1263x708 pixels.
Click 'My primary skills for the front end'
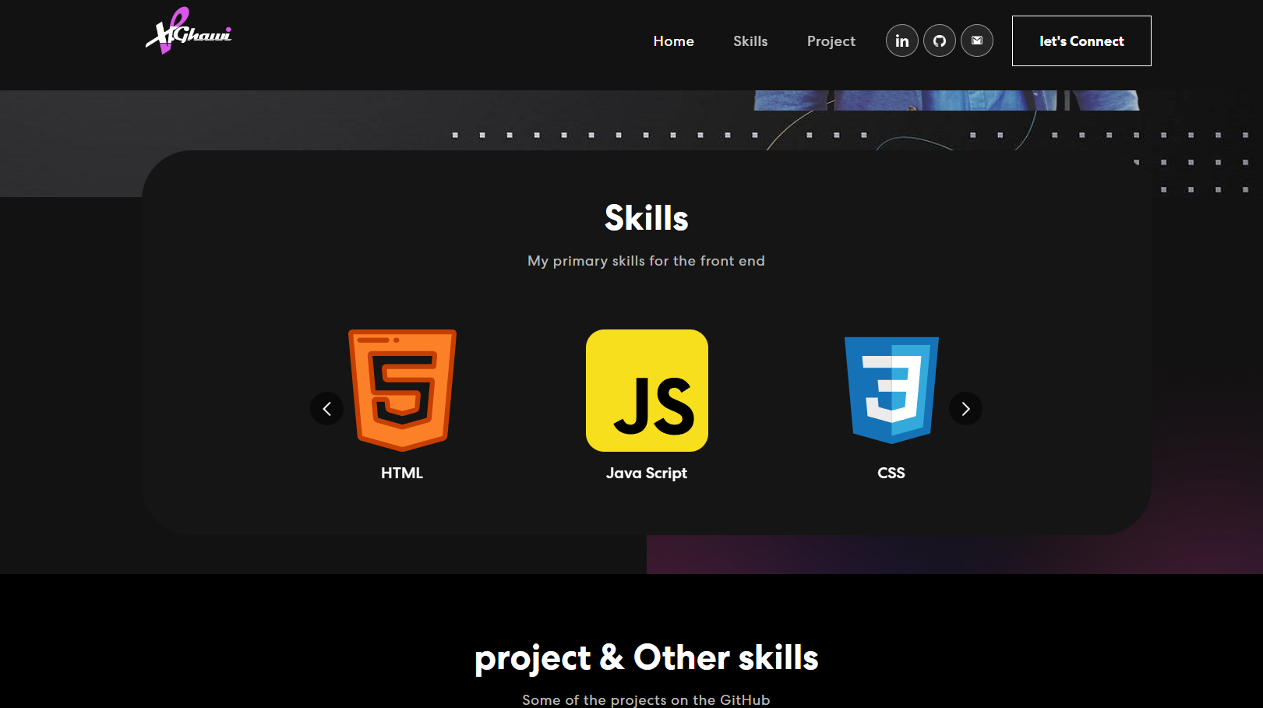tap(647, 261)
